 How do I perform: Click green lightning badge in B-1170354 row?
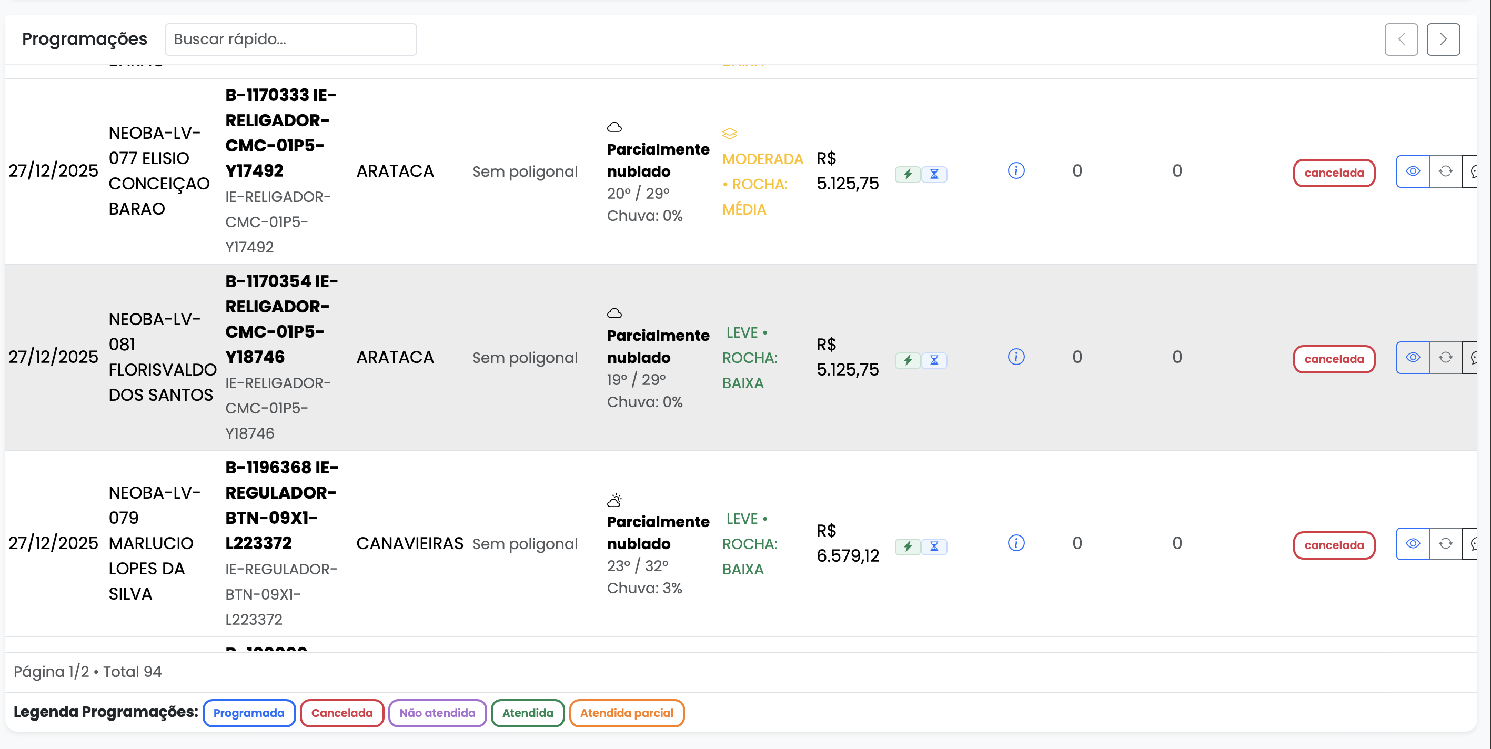click(907, 360)
